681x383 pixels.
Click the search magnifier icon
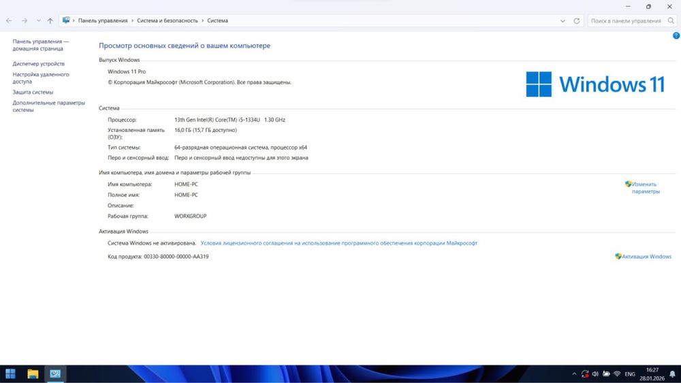(x=671, y=21)
